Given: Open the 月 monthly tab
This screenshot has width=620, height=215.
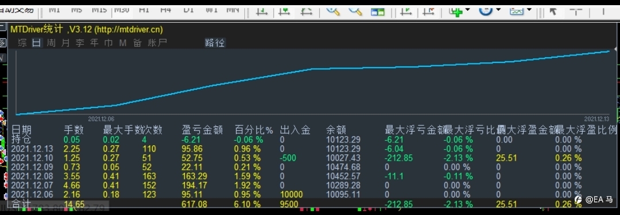Looking at the screenshot, I should pyautogui.click(x=65, y=43).
